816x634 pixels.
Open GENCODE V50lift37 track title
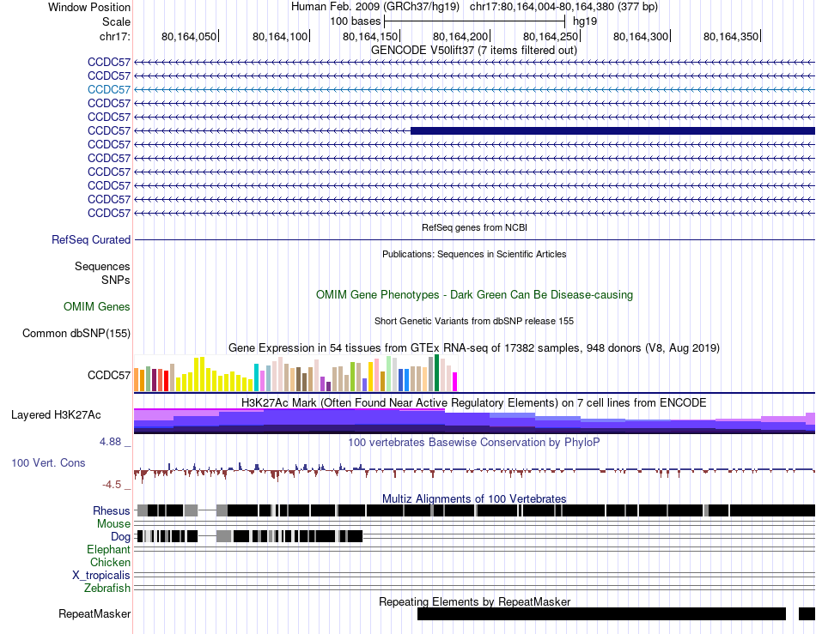pyautogui.click(x=473, y=51)
